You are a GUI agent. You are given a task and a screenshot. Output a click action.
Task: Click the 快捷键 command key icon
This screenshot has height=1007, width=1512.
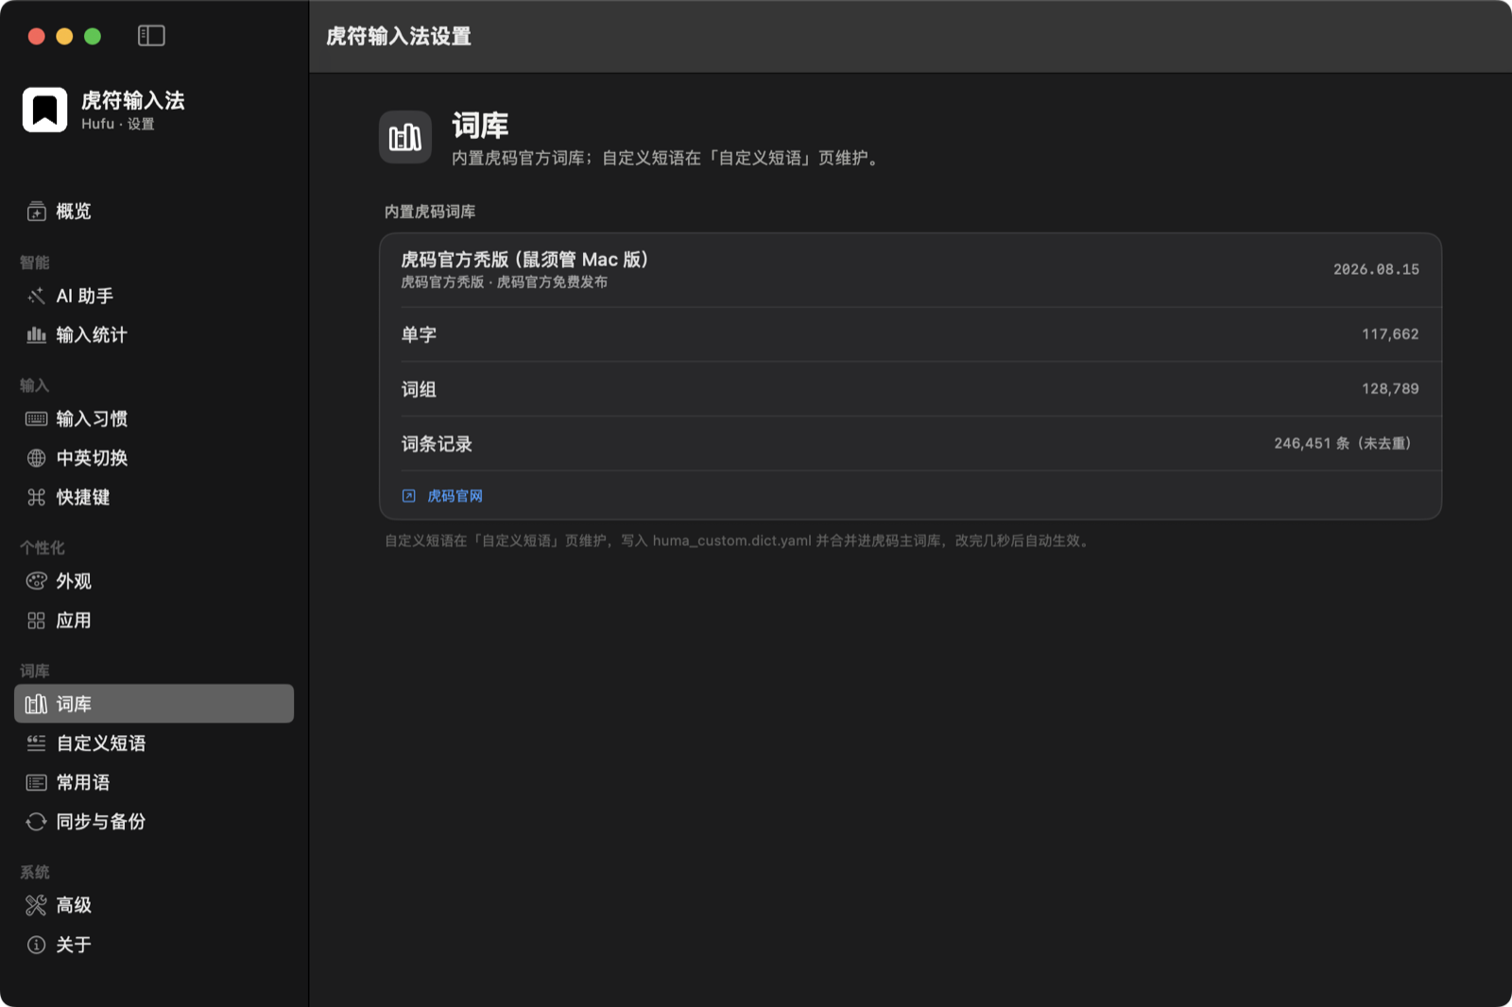36,497
